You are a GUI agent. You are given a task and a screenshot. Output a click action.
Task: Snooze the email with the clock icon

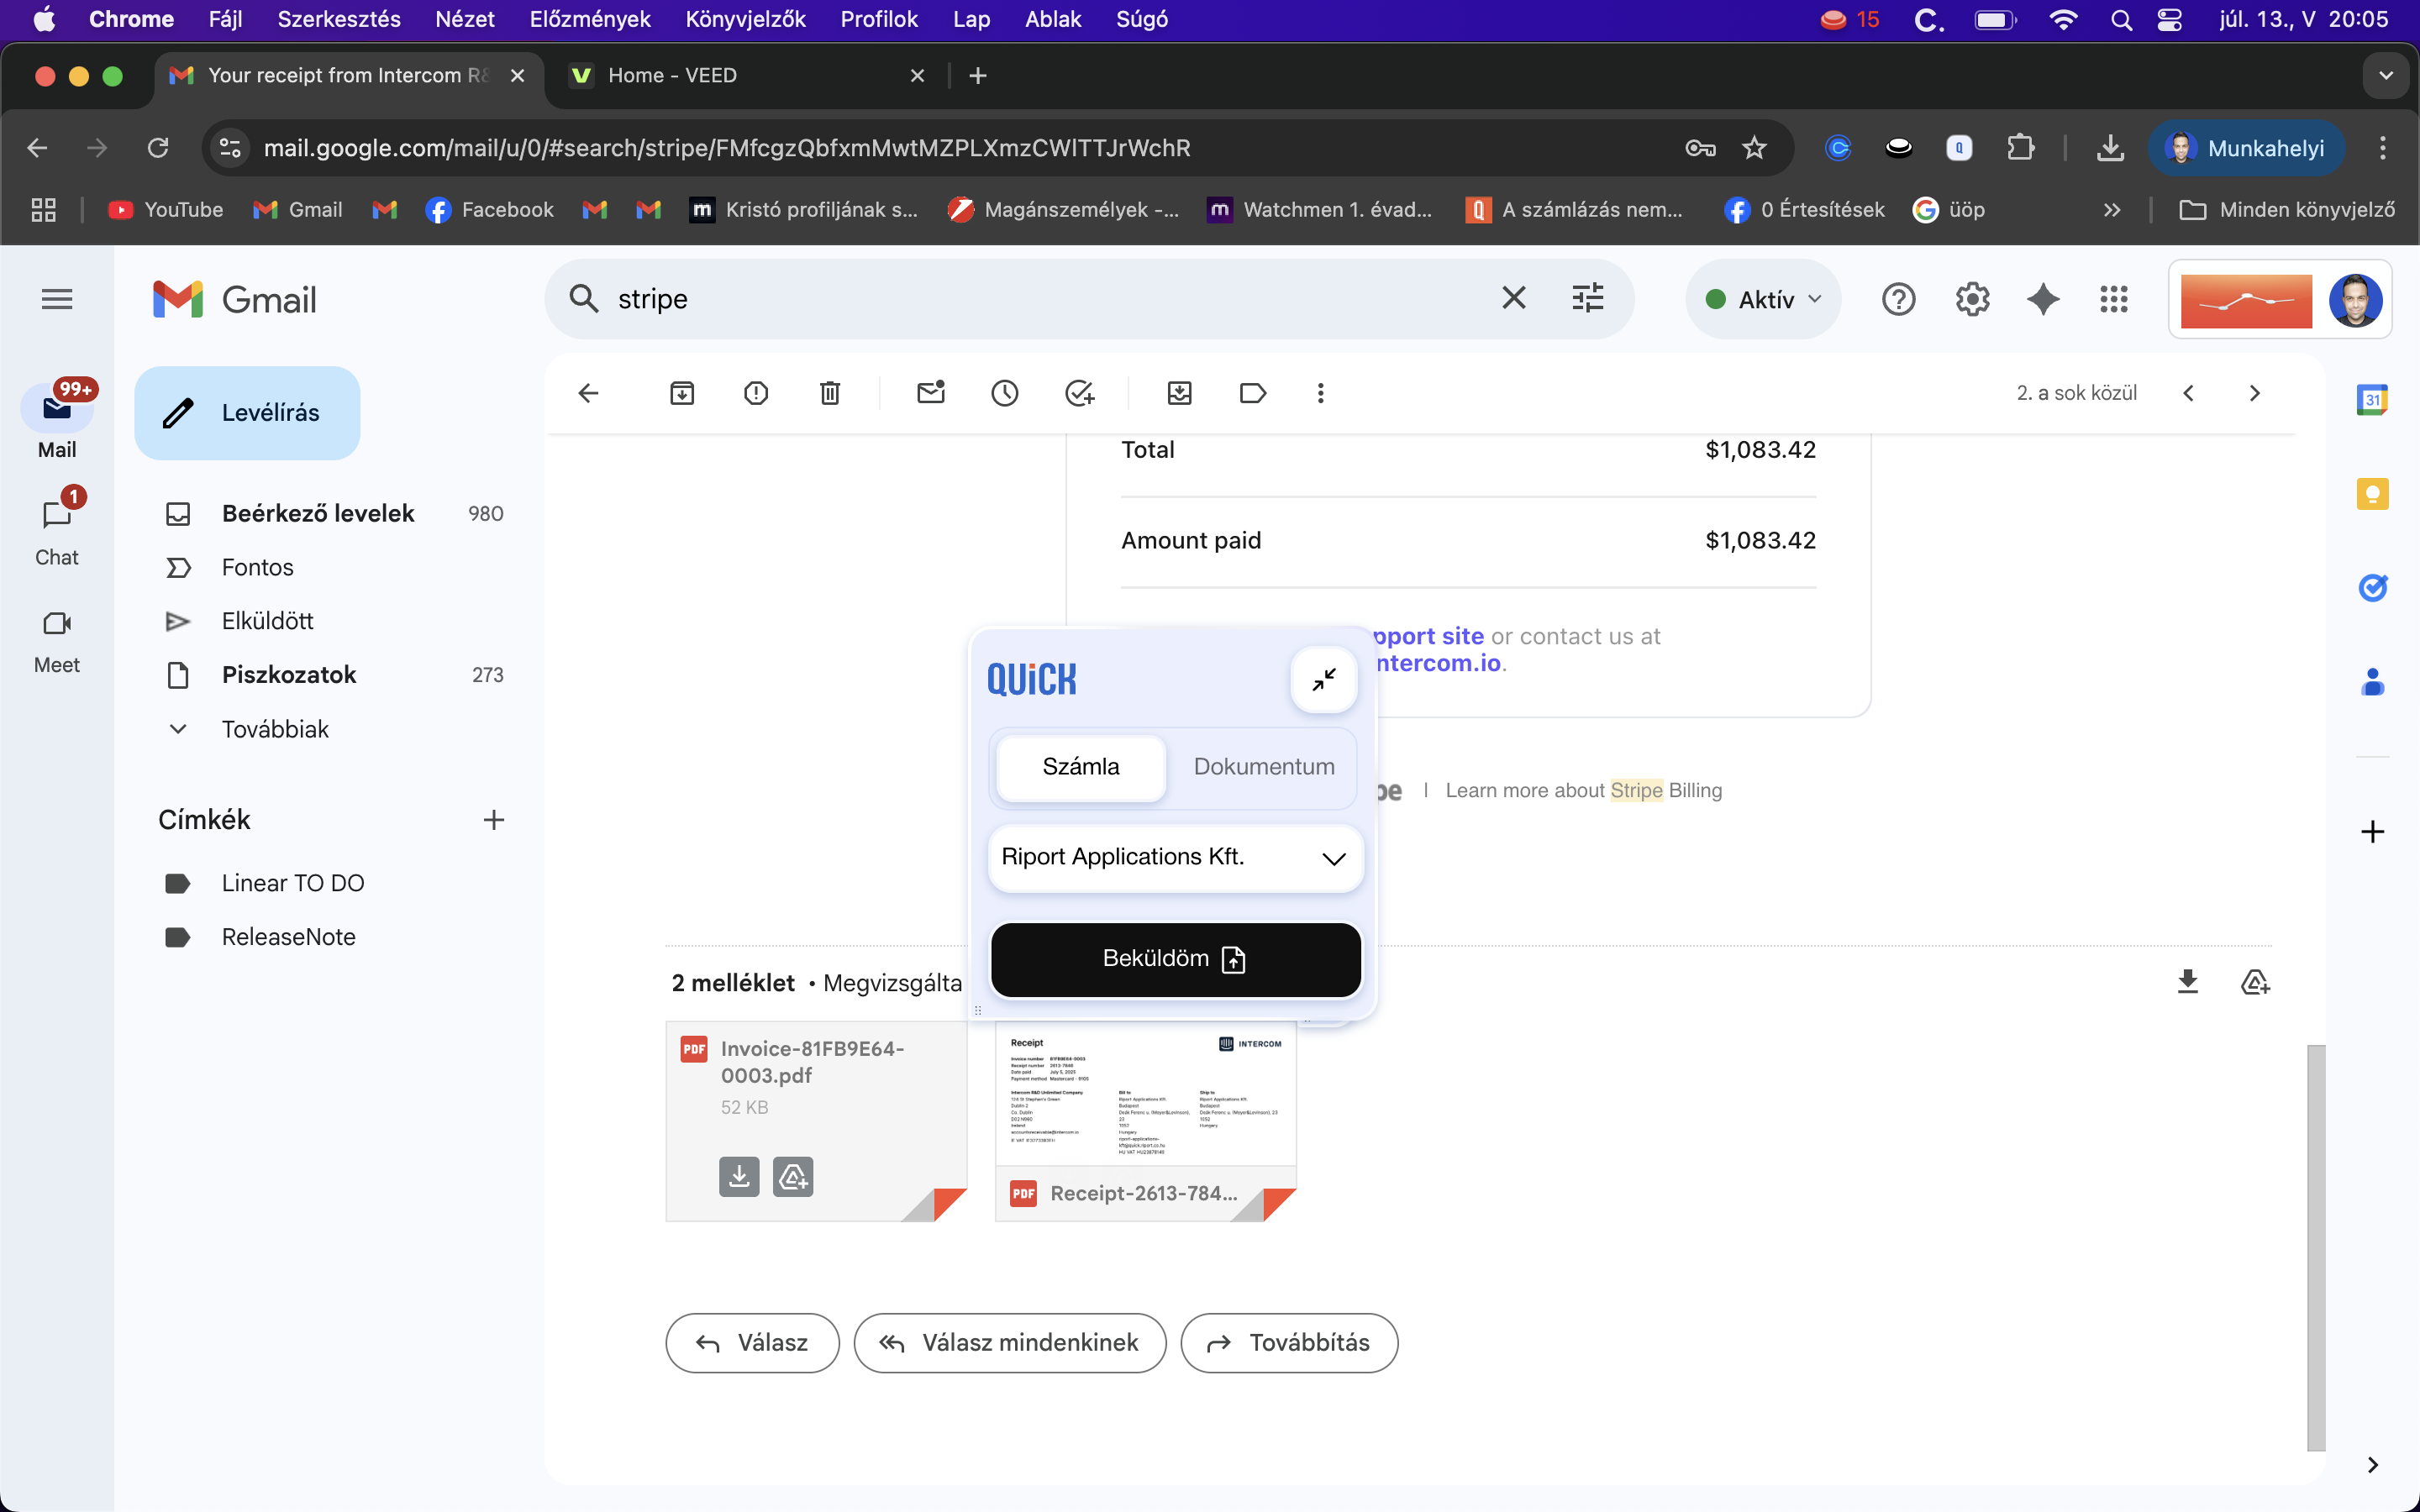[1005, 393]
